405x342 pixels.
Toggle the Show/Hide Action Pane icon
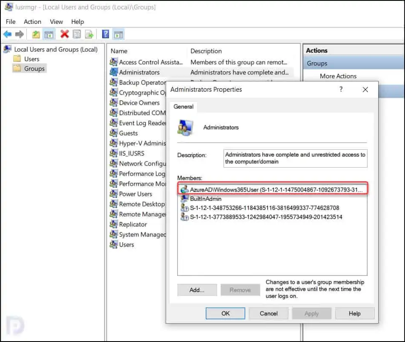(118, 34)
